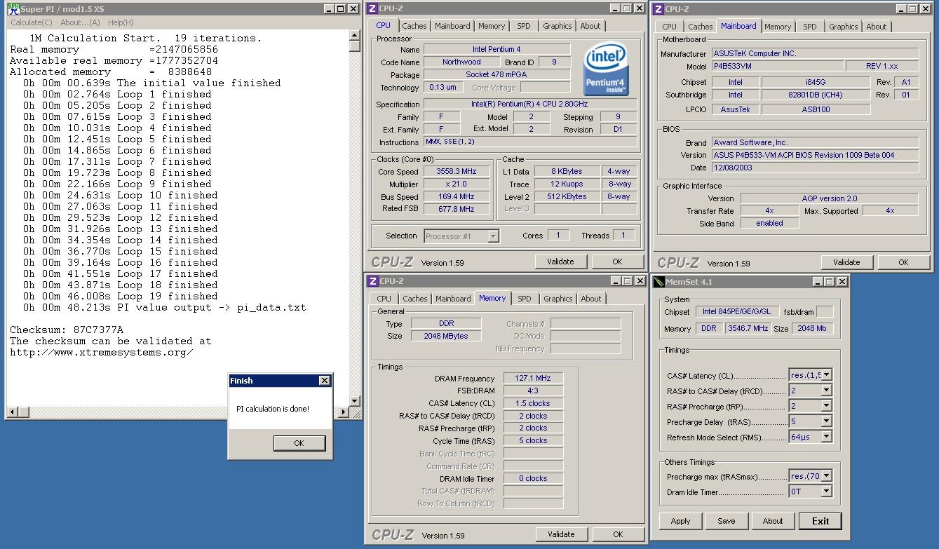Screen dimensions: 939x549
Task: Click Validate in CPU-Z Mainboard window
Action: point(846,262)
